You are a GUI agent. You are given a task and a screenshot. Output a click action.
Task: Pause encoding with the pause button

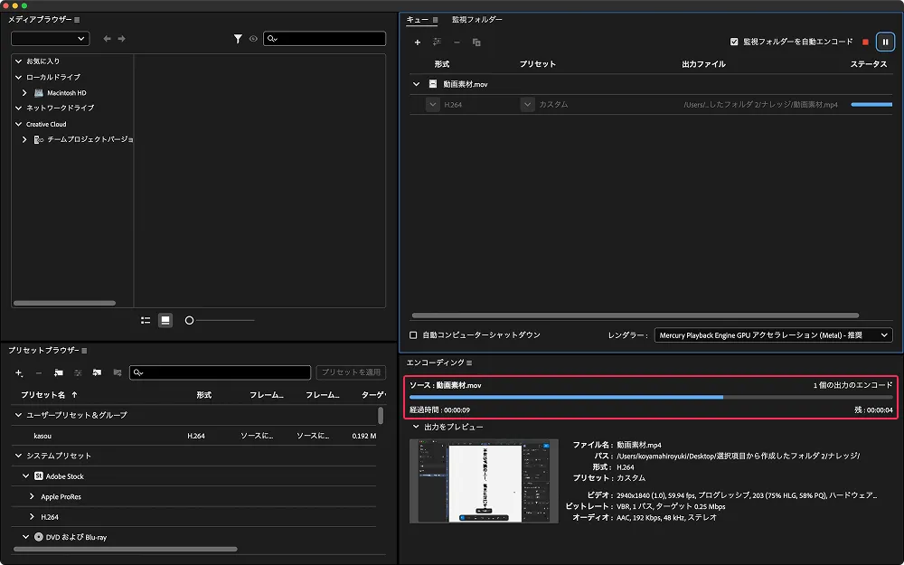click(x=885, y=42)
